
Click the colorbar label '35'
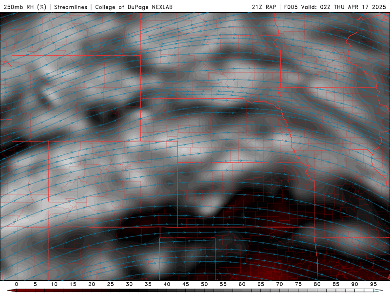(x=148, y=284)
